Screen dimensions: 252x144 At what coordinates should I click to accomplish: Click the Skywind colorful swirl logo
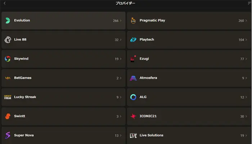click(8, 59)
